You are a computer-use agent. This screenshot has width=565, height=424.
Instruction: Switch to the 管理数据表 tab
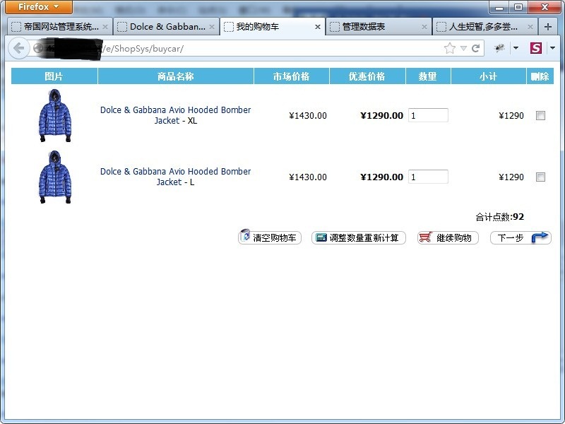pyautogui.click(x=379, y=27)
